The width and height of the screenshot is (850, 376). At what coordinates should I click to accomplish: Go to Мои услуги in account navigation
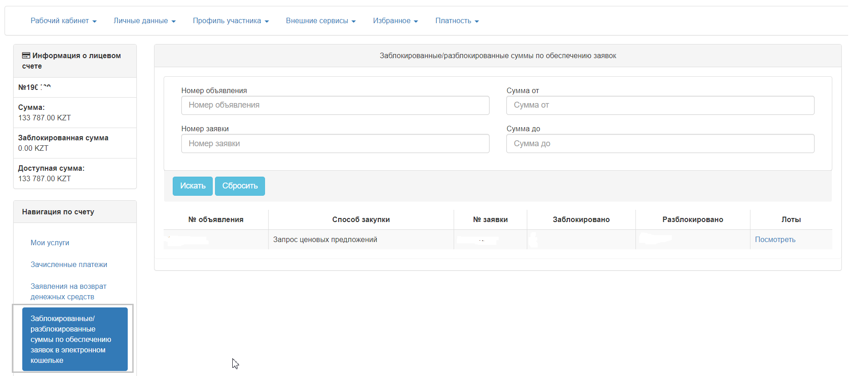click(50, 243)
